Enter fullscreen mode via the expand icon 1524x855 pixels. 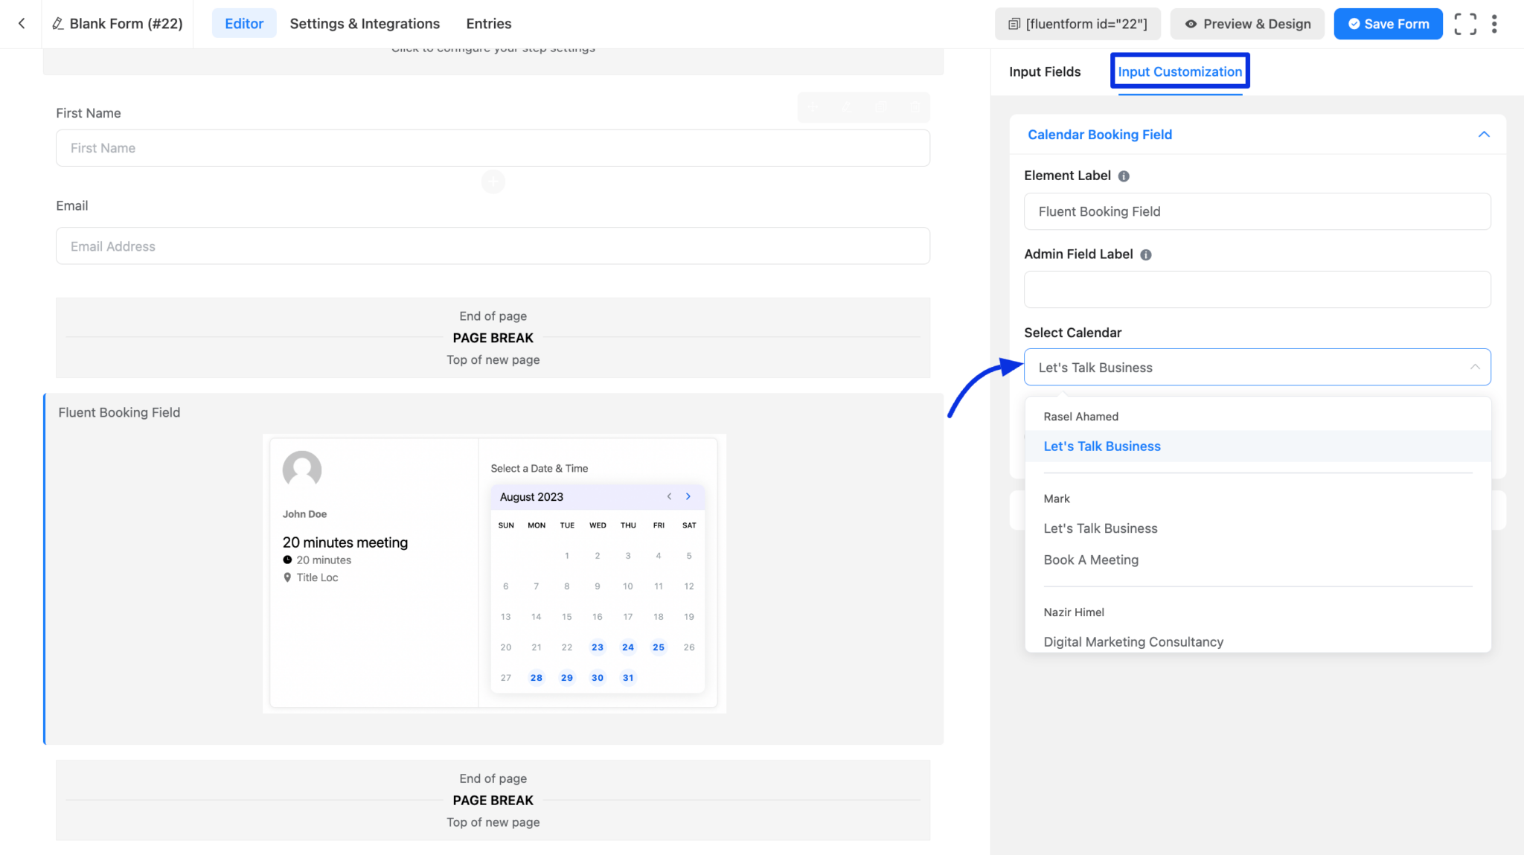tap(1465, 23)
